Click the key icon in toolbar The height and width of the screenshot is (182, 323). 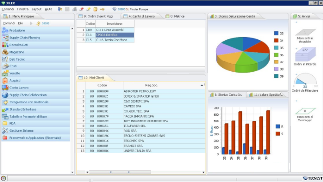[x=102, y=9]
